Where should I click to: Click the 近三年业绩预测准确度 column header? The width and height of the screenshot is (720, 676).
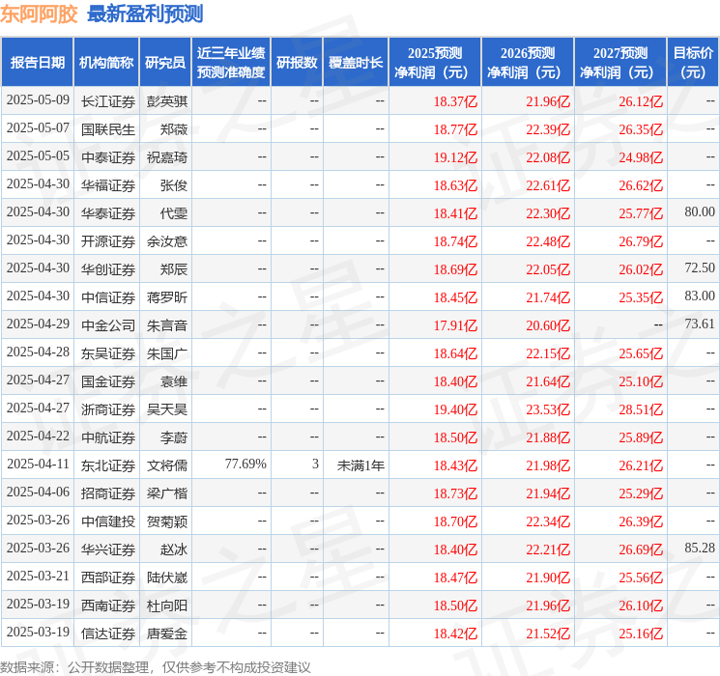click(x=231, y=63)
